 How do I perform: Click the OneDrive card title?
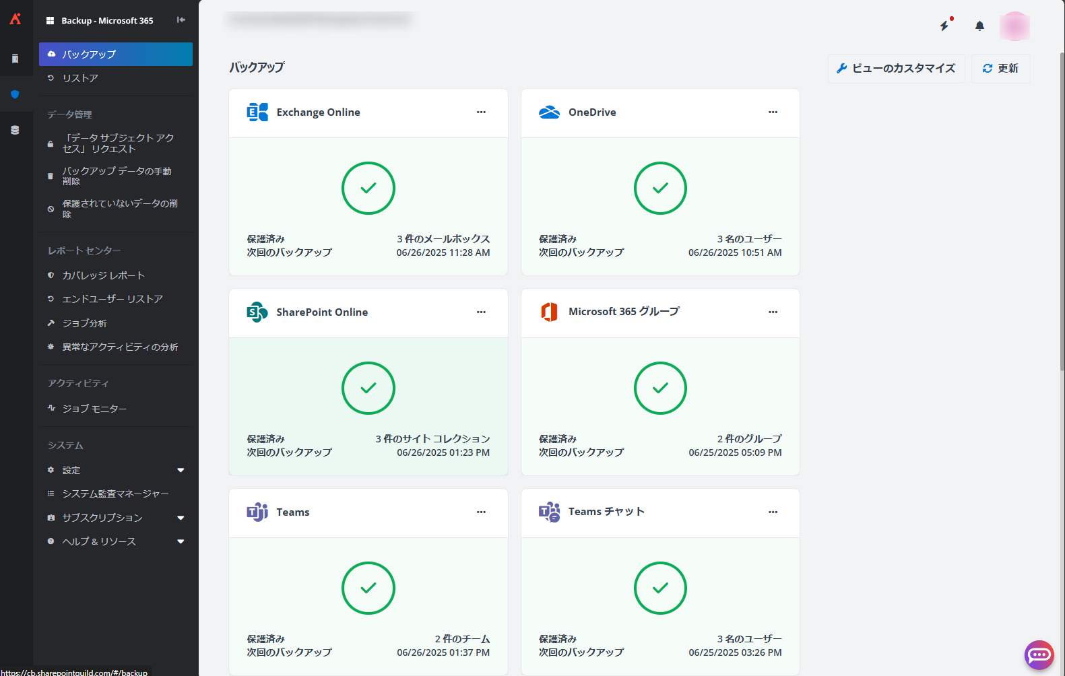[592, 112]
